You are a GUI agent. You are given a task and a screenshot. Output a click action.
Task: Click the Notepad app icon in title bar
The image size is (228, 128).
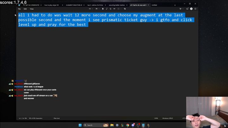pos(19,5)
